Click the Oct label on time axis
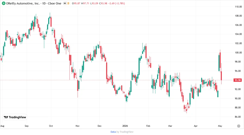This screenshot has height=135, width=244. 51,126
